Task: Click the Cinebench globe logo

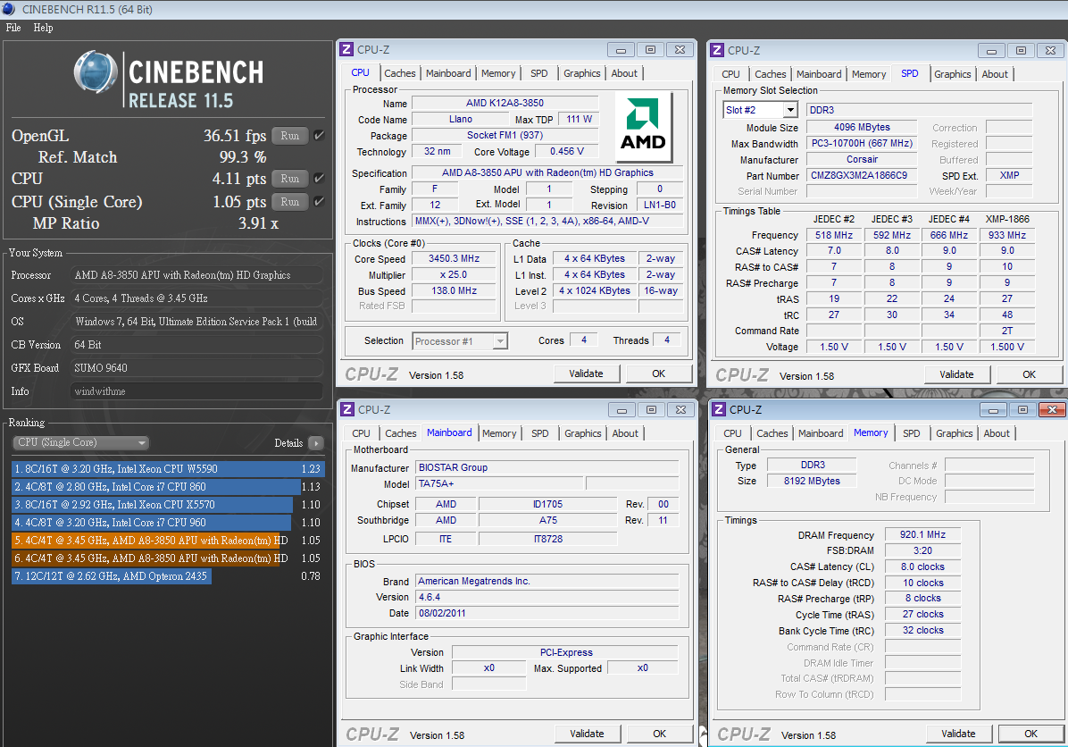Action: (96, 72)
